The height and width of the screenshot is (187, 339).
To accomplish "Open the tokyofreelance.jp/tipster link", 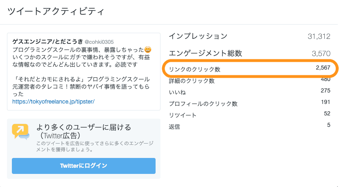I will (x=53, y=101).
